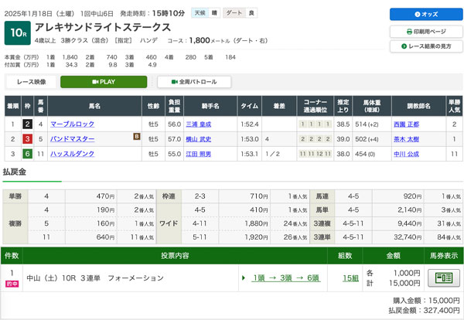This screenshot has height=320, width=464.
Task: Click the blinker B icon beside バンドマスター
Action: coord(136,138)
